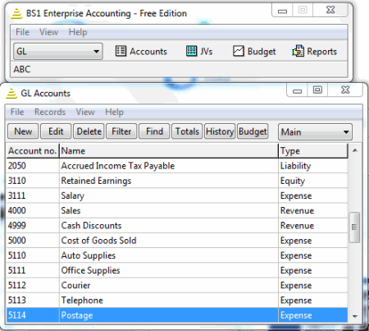Click the BS1 Enterprise Accounting title icon

point(16,13)
